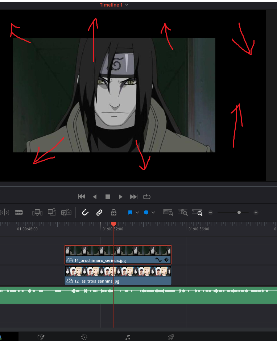Click the Insert Clip icon
The width and height of the screenshot is (277, 341).
(x=37, y=213)
